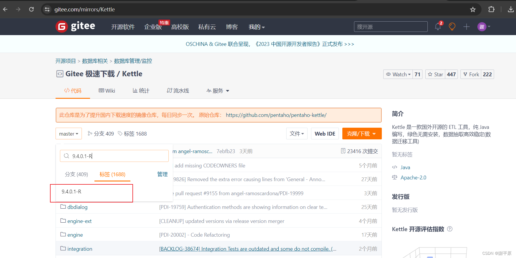Go to 私有云 in top navigation

click(207, 27)
